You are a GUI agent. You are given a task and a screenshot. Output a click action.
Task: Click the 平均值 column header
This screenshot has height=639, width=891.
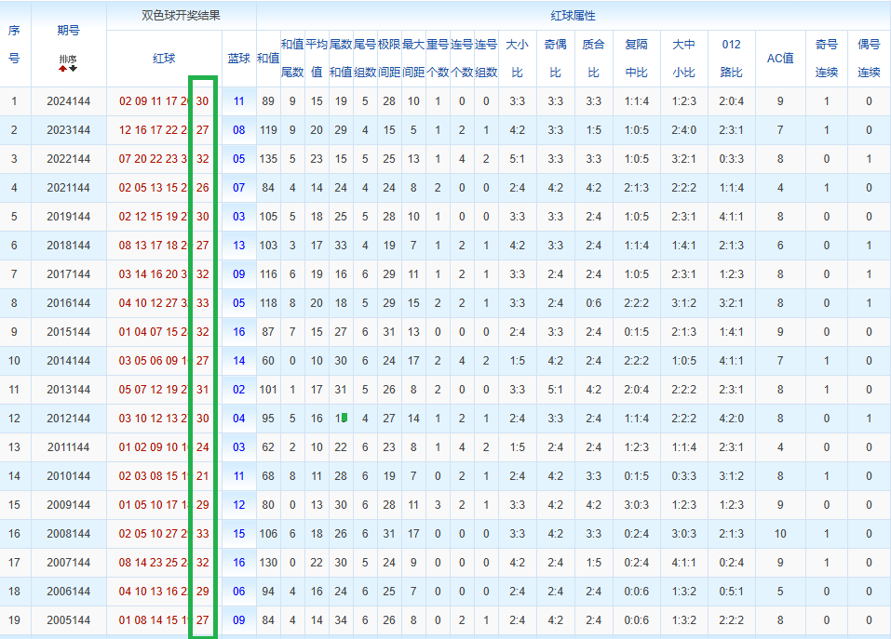coord(317,59)
